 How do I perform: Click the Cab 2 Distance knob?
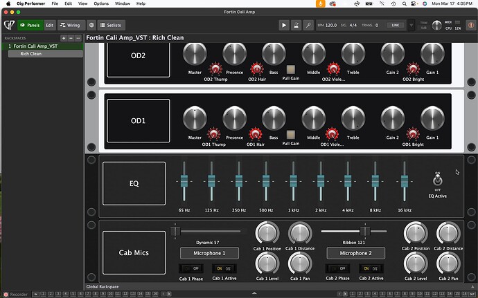[x=448, y=234]
